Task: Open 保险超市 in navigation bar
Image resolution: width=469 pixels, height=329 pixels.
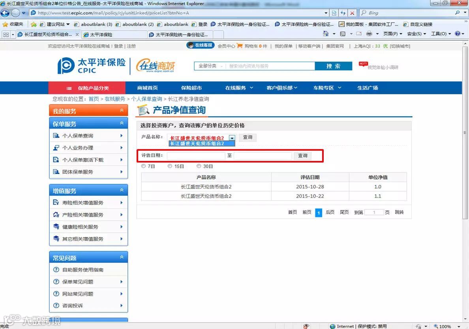Action: coord(191,88)
